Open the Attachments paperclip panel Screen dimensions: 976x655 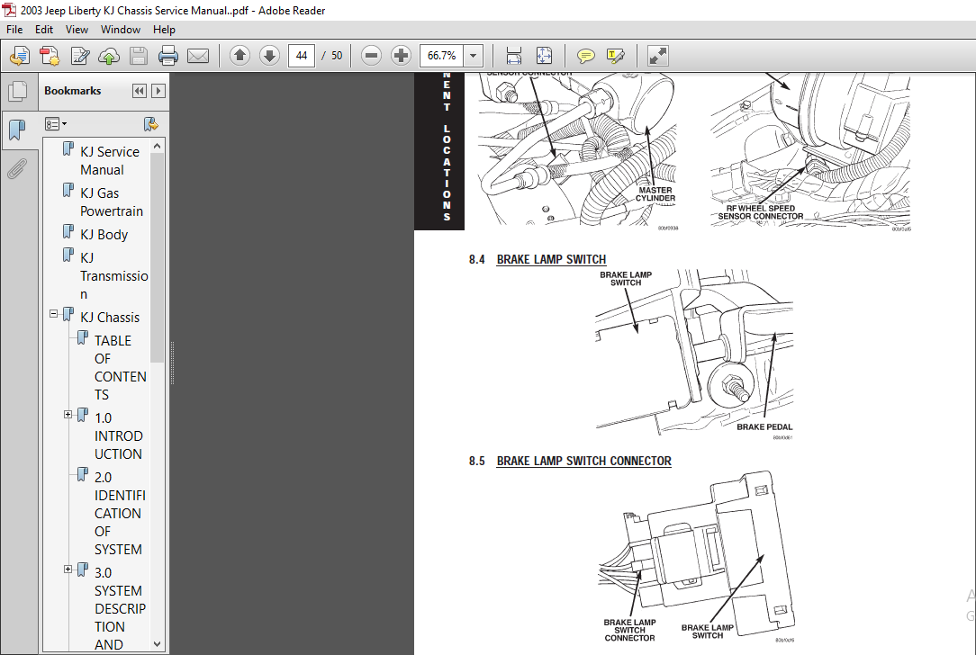(17, 168)
